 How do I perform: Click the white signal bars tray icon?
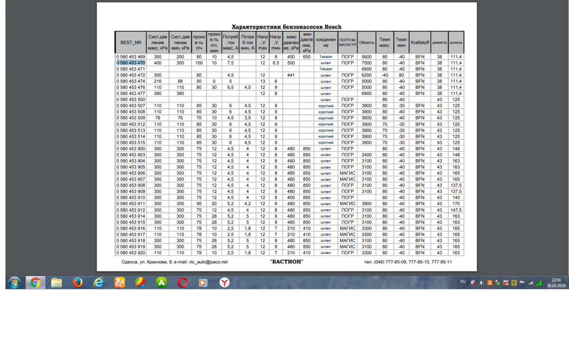point(530,283)
